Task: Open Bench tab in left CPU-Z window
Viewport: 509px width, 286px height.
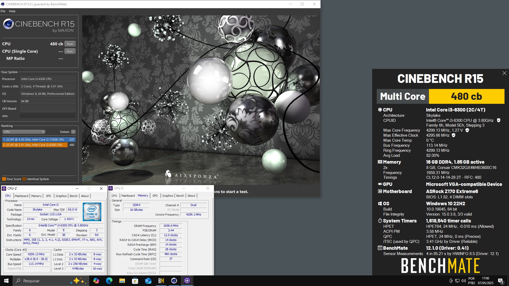Action: [74, 196]
